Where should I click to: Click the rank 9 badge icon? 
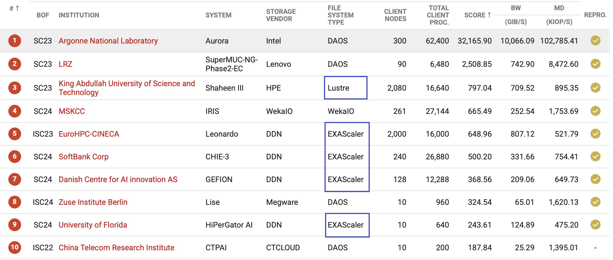point(15,225)
